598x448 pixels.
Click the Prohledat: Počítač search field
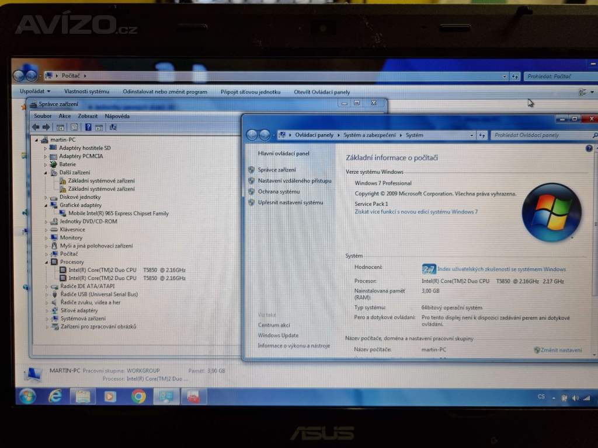pyautogui.click(x=561, y=76)
